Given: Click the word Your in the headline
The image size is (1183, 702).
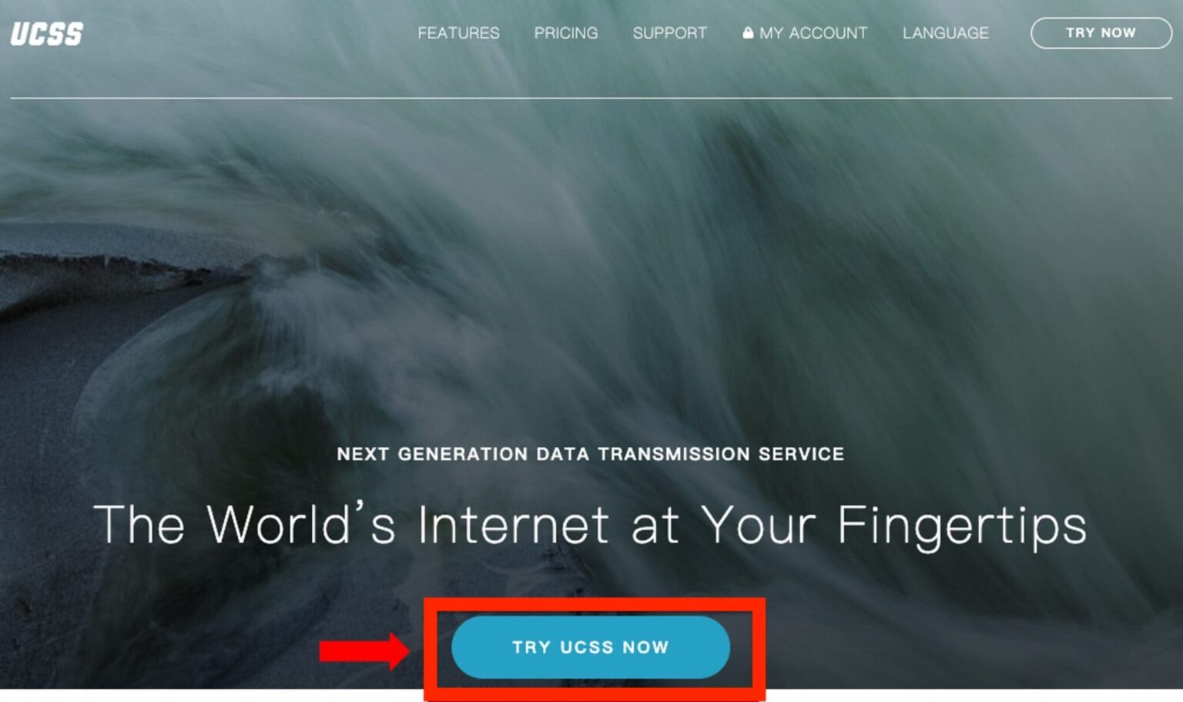Looking at the screenshot, I should pos(758,525).
